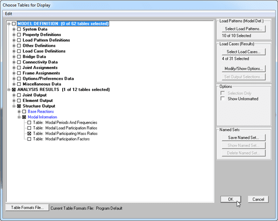
Task: Check the Other Definitions checkbox
Action: click(x=19, y=46)
